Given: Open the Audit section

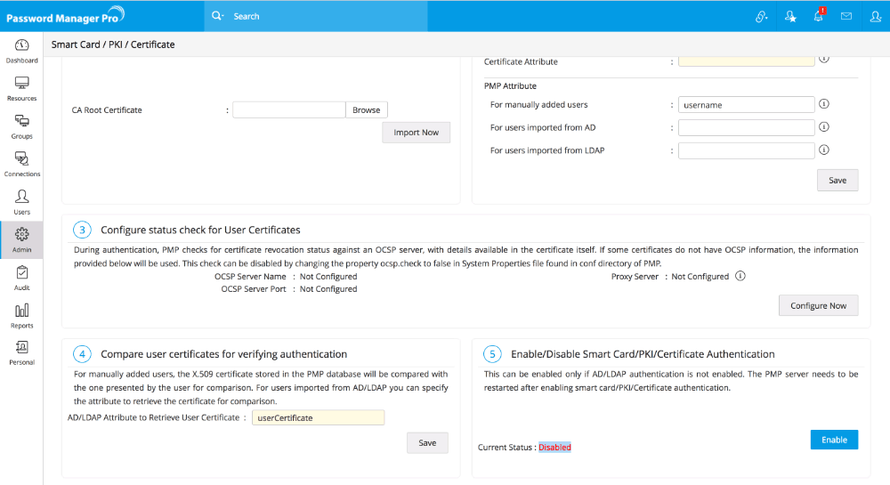Looking at the screenshot, I should 21,278.
